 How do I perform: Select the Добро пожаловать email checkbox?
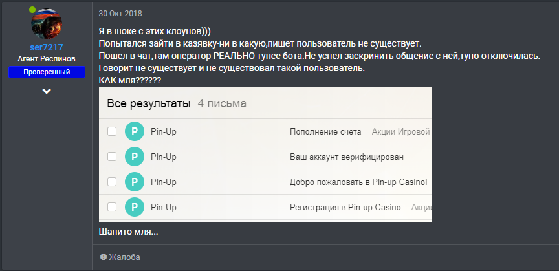tap(112, 182)
